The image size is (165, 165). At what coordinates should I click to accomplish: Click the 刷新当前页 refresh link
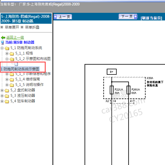tap(151, 18)
